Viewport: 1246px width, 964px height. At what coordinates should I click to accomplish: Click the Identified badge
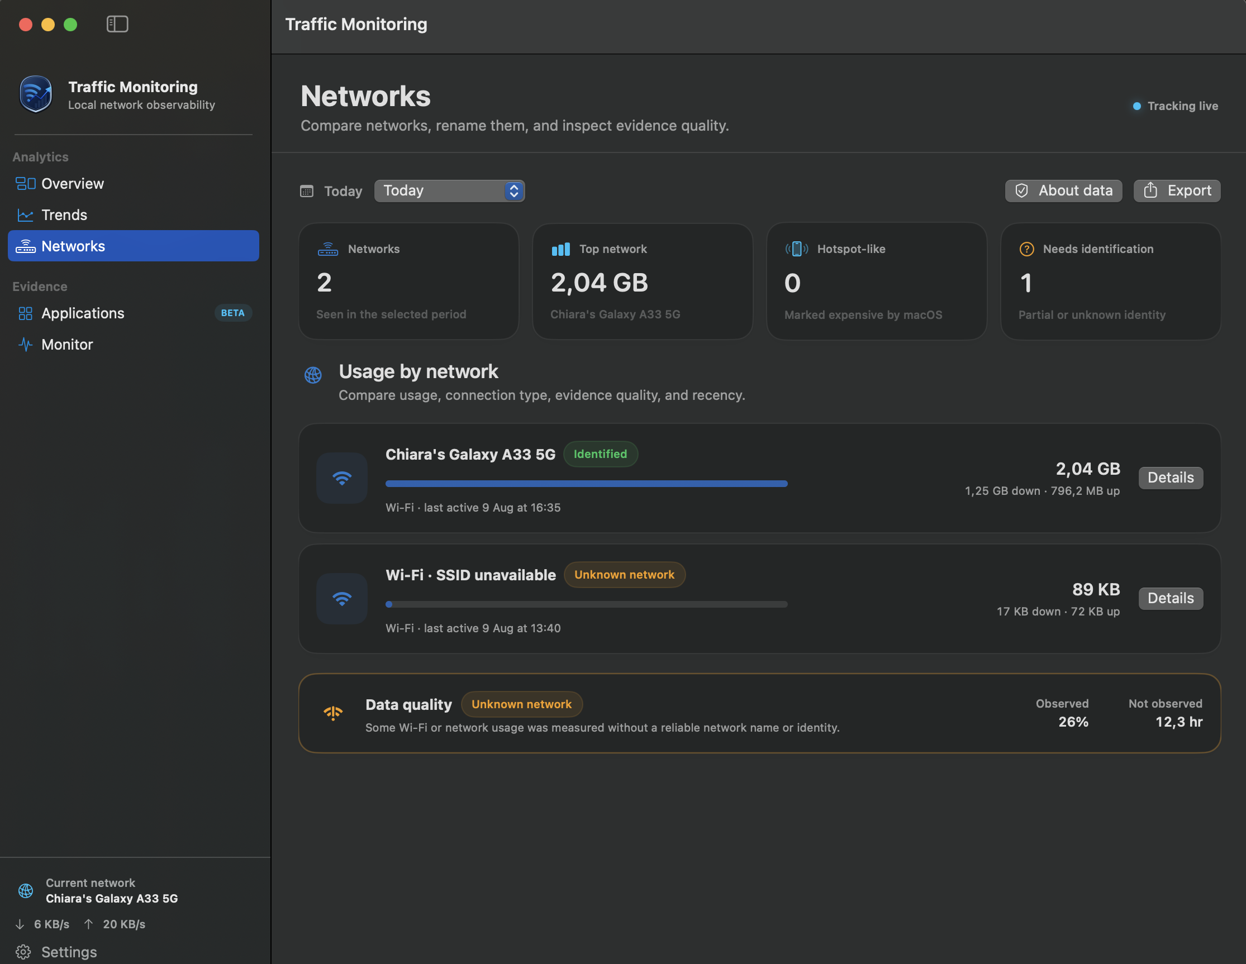600,454
